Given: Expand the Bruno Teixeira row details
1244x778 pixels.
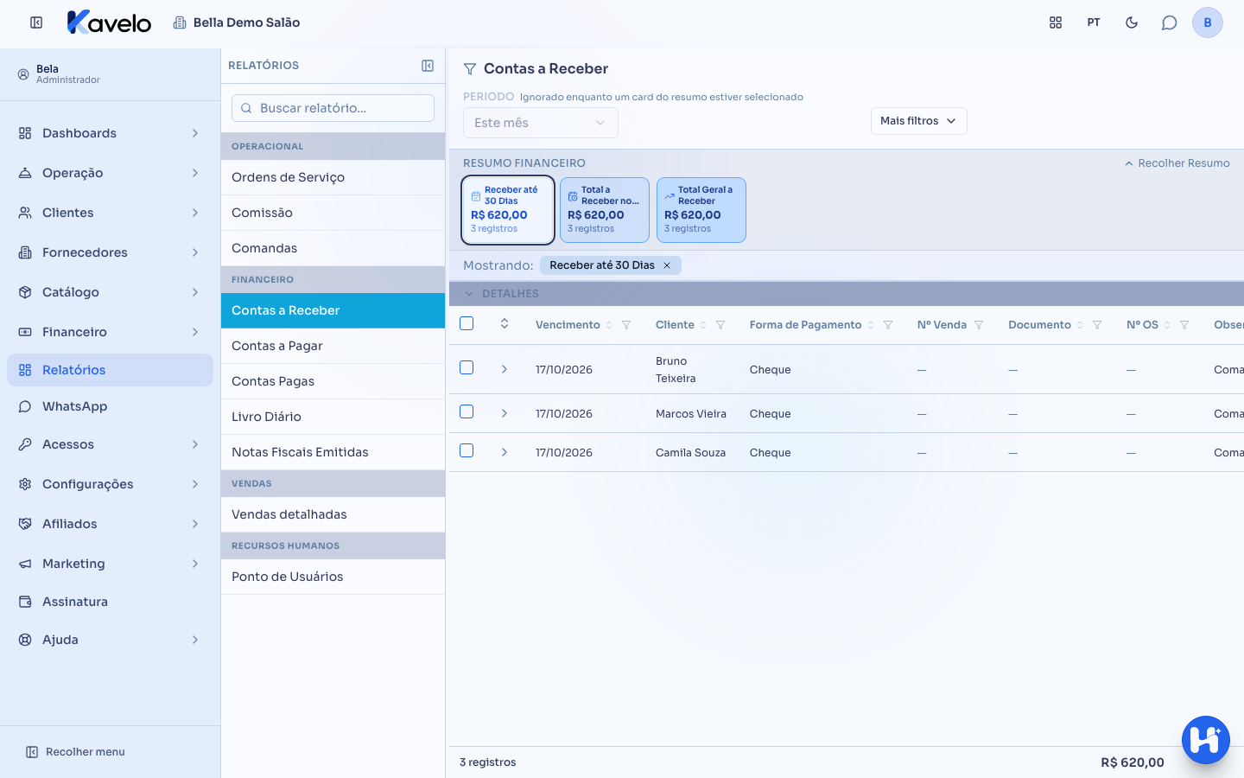Looking at the screenshot, I should click(505, 369).
